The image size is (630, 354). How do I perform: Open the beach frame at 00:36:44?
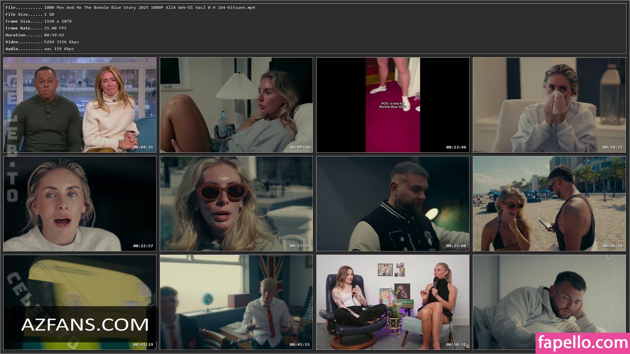pos(549,204)
